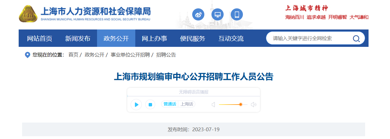Viewport: 390px width, 139px height.
Task: Select 上海话 voice option
Action: coord(187,104)
